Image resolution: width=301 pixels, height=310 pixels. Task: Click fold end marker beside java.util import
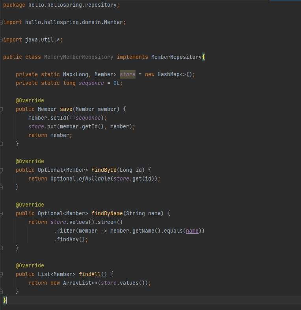click(x=1, y=40)
